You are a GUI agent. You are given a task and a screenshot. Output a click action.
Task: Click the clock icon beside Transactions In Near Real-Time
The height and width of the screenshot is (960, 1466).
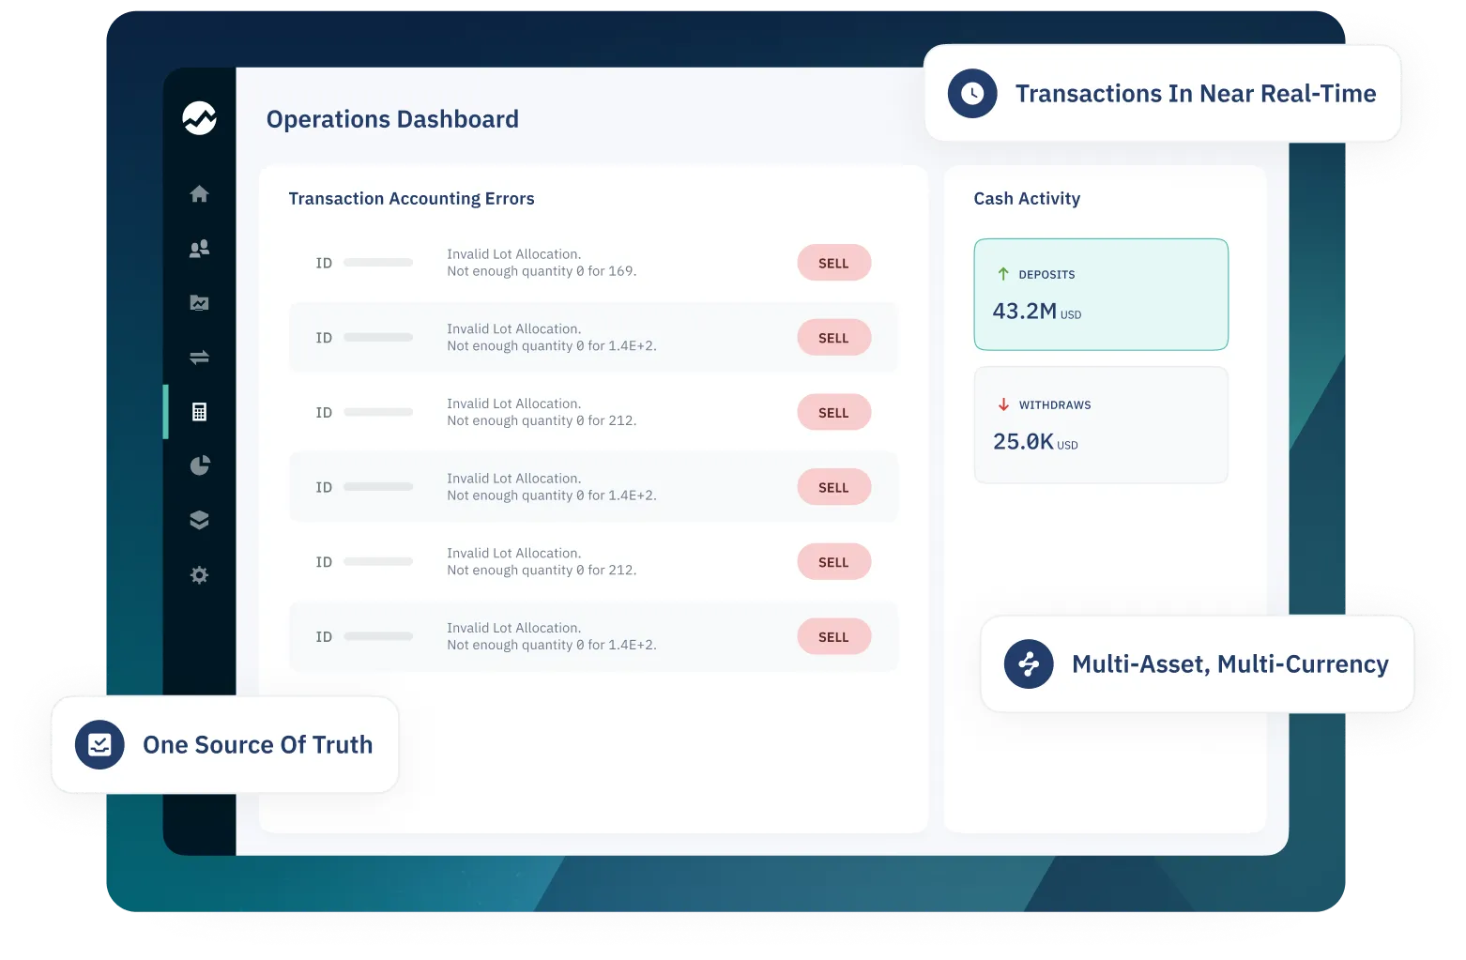click(x=972, y=94)
